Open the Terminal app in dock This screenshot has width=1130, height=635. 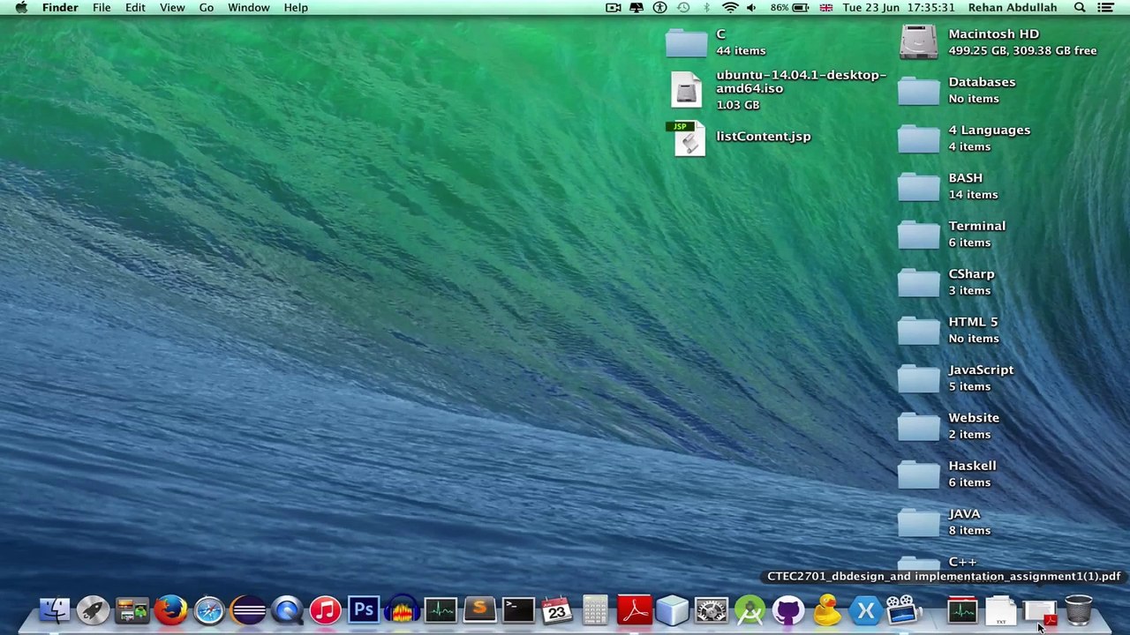518,609
